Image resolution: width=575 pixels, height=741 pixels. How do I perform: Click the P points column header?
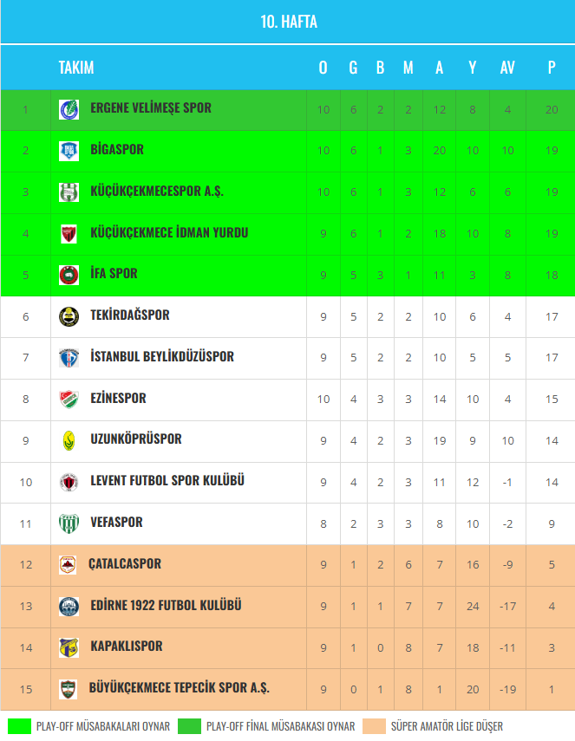pyautogui.click(x=552, y=68)
